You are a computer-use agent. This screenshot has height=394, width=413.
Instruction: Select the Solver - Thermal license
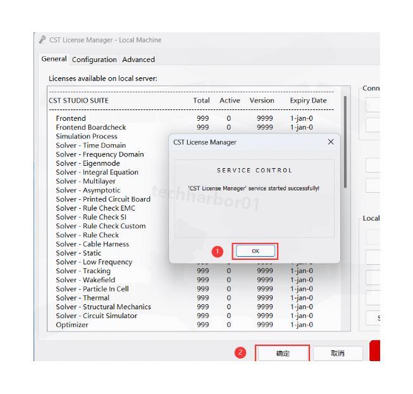(82, 298)
